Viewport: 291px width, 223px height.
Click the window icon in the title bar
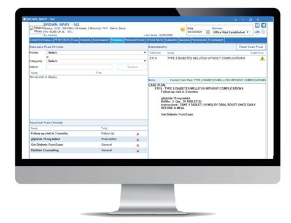pyautogui.click(x=250, y=20)
